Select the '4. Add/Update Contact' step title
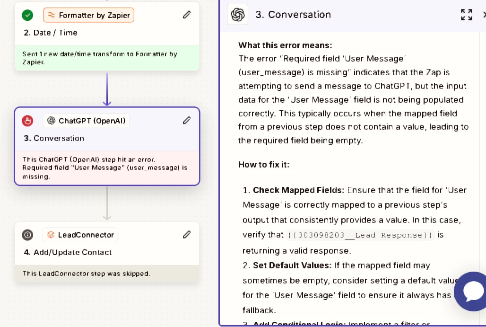Image resolution: width=486 pixels, height=327 pixels. (68, 252)
